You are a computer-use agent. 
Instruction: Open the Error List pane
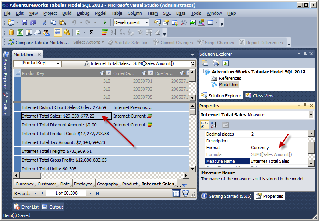point(26,207)
